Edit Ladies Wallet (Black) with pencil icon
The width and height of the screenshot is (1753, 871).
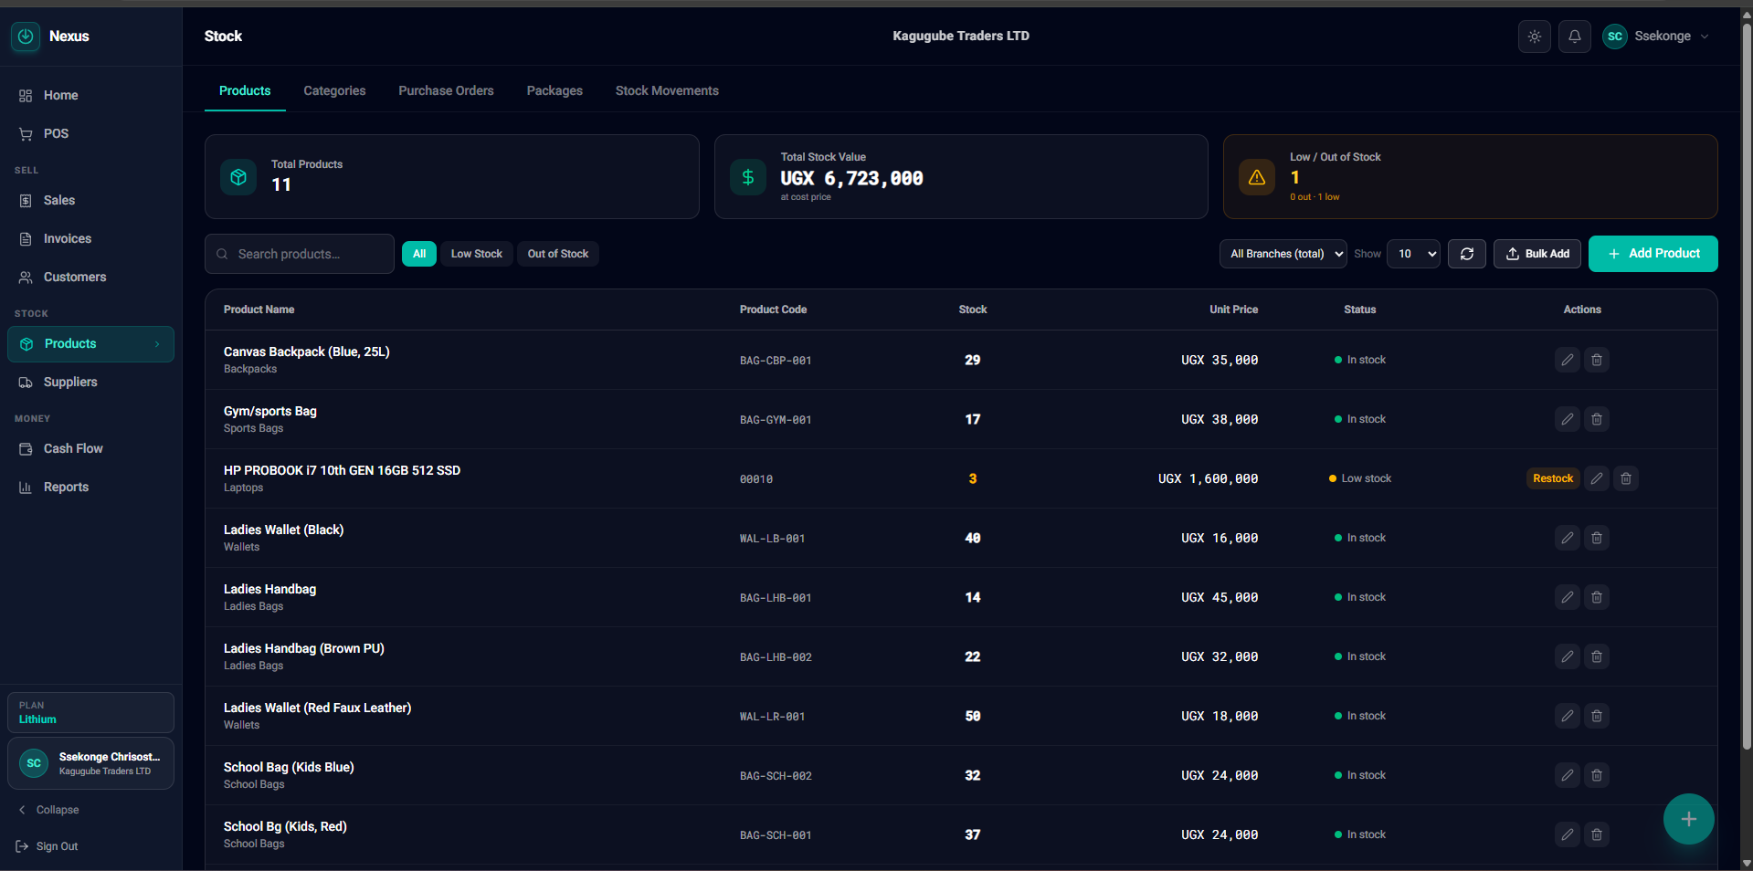(1567, 538)
